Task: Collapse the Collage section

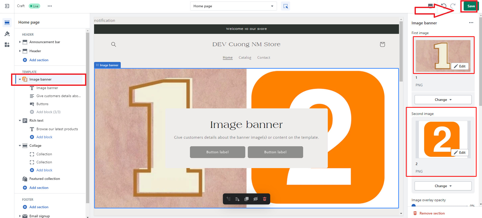Action: 20,146
